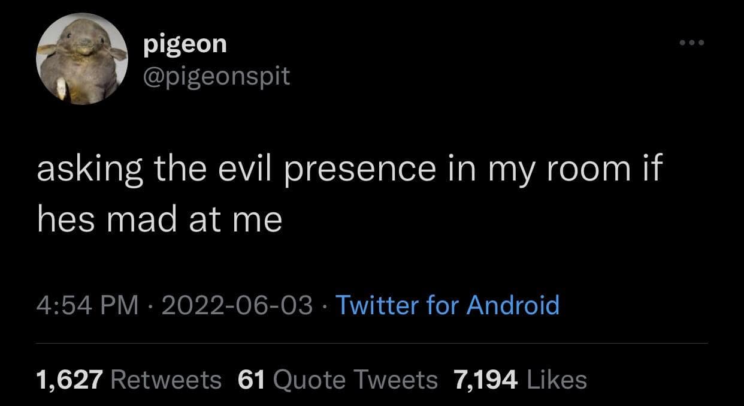Click the word "Likes" in the stats row
Viewport: 744px width, 406px height.
(x=555, y=379)
